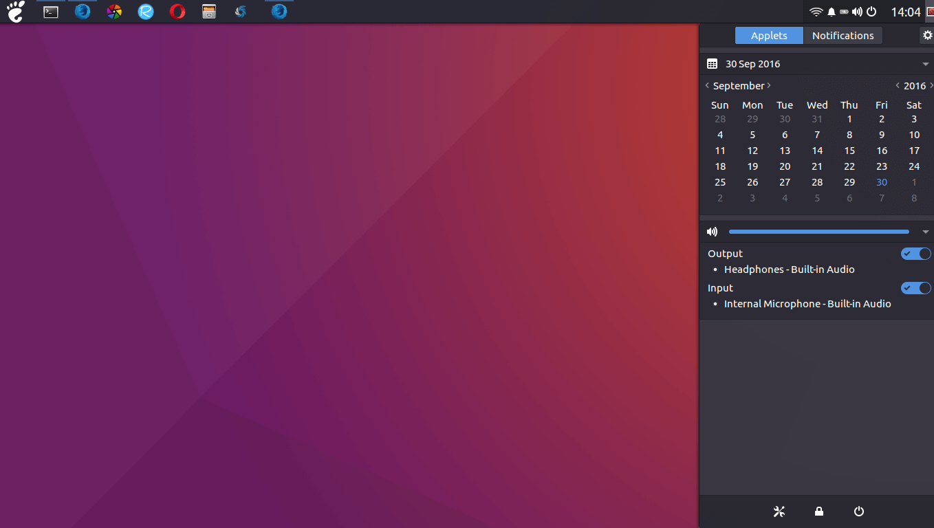Go to the previous month before September
The image size is (934, 528).
point(707,86)
